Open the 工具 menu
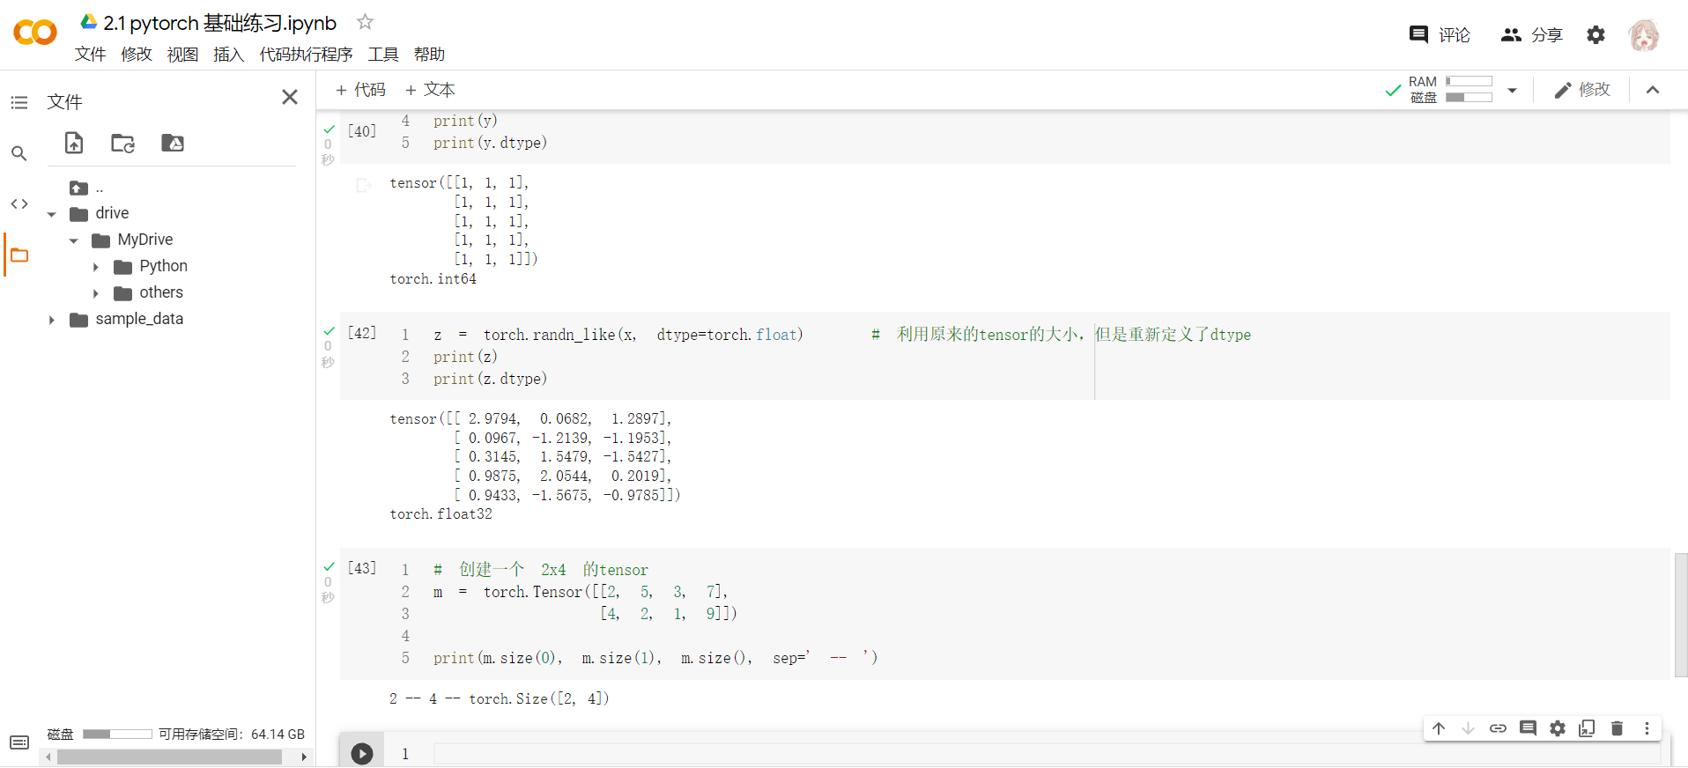This screenshot has width=1688, height=768. coord(383,55)
